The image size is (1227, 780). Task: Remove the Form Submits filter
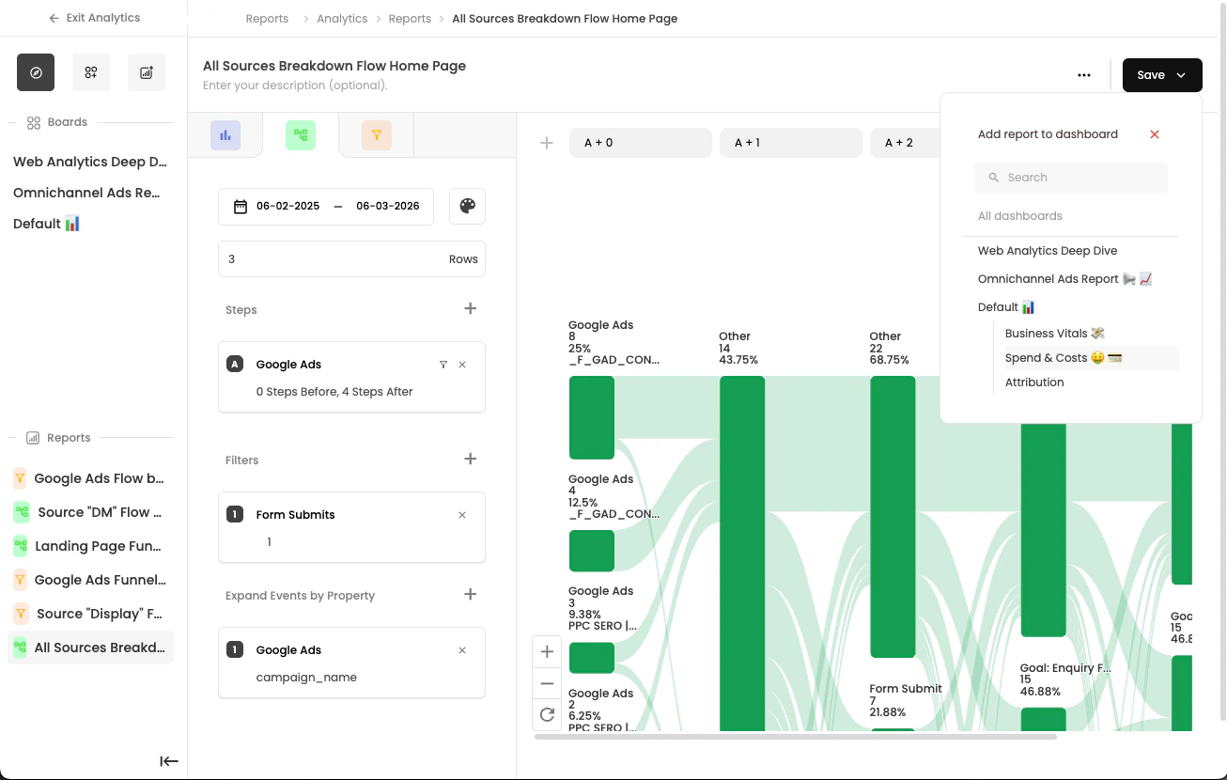[462, 515]
